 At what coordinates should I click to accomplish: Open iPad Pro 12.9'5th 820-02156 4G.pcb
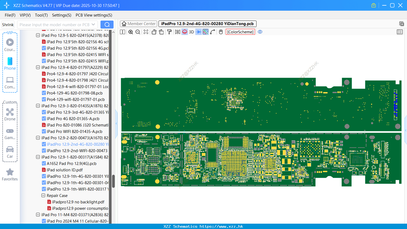click(77, 48)
